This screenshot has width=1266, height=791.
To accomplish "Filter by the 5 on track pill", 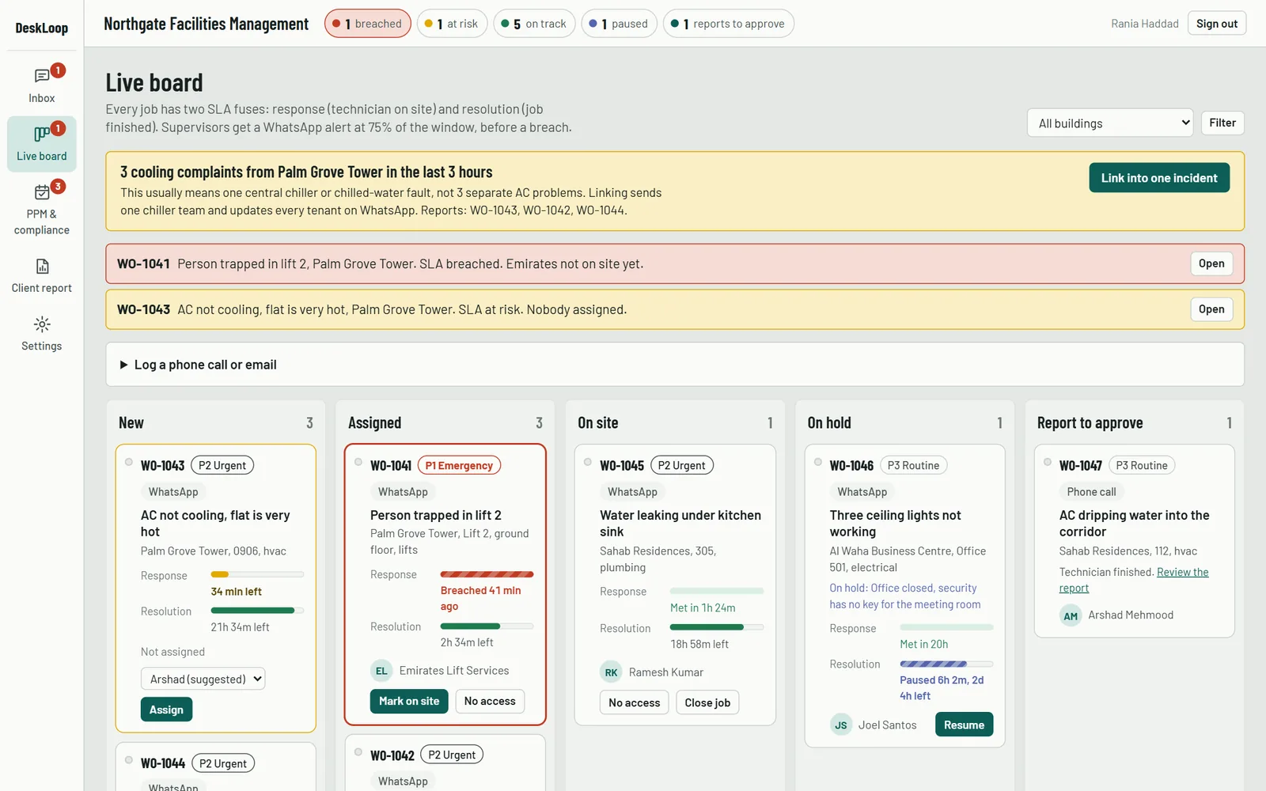I will [534, 24].
